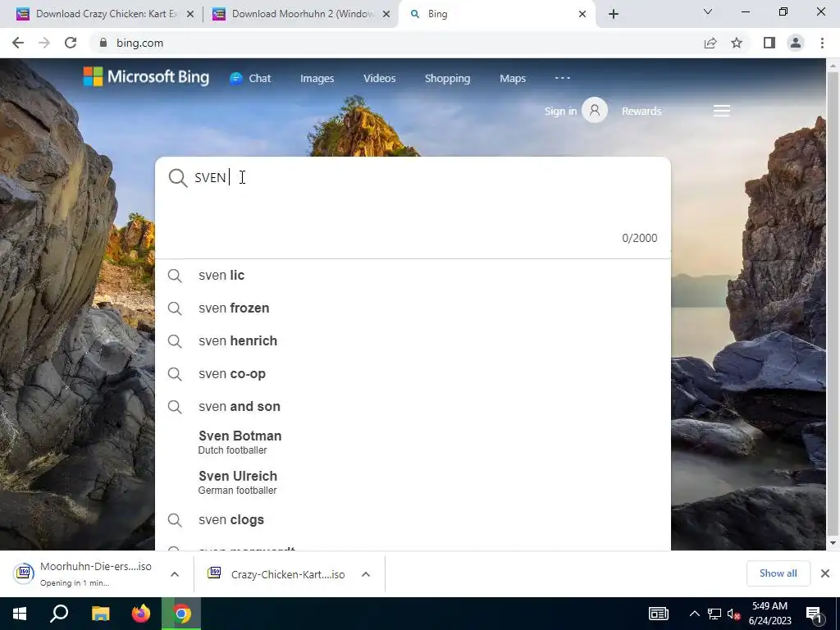Click the page vertical scrollbar
This screenshot has height=630, width=840.
(x=833, y=303)
